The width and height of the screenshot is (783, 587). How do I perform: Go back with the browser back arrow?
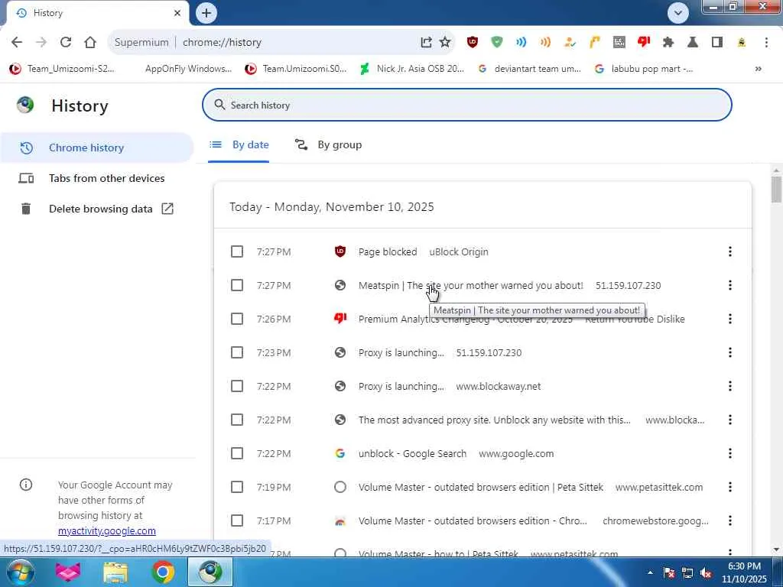click(x=17, y=43)
